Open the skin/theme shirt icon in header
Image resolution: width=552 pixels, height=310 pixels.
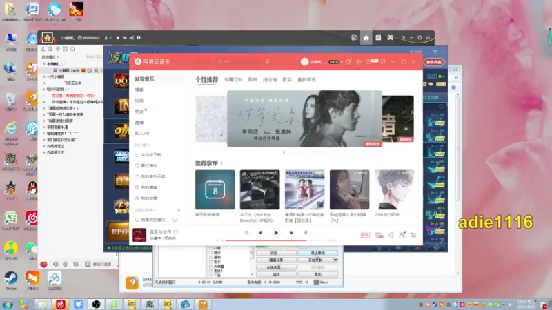pyautogui.click(x=348, y=61)
